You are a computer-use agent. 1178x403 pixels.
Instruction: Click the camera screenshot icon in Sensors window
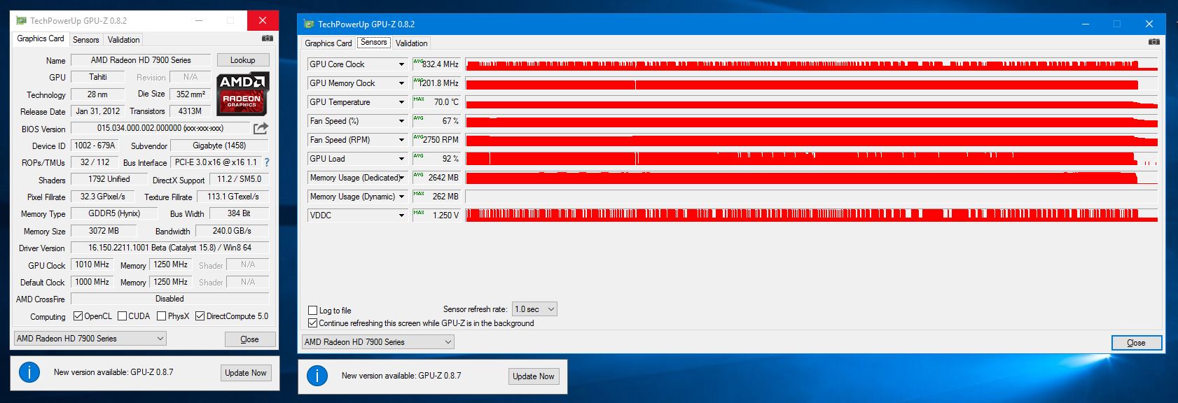click(1153, 42)
